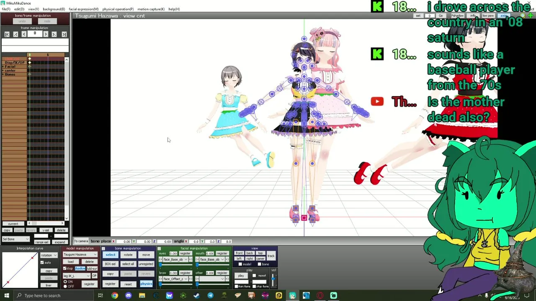The width and height of the screenshot is (536, 301).
Task: Click timeline horizontal scroll left arrow
Action: click(x=29, y=223)
